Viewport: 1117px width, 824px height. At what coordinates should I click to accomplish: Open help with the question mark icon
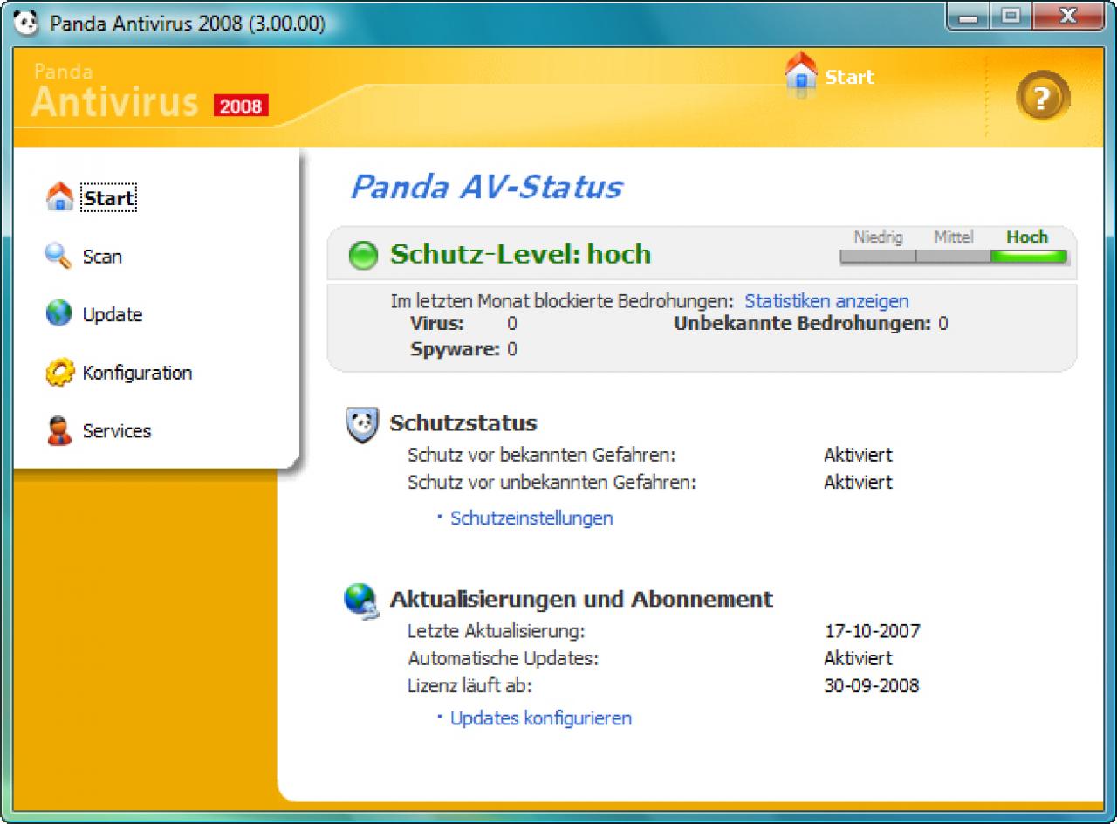[x=1043, y=96]
